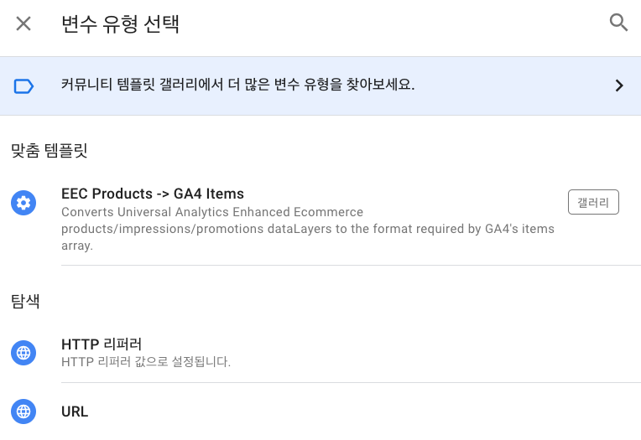Click the 변수 유형 선택 title
The width and height of the screenshot is (641, 440).
point(120,23)
